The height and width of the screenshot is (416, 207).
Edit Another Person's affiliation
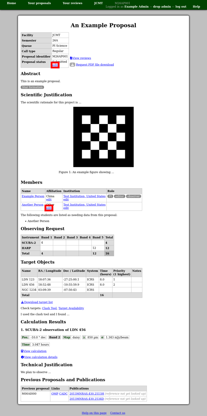click(x=49, y=208)
